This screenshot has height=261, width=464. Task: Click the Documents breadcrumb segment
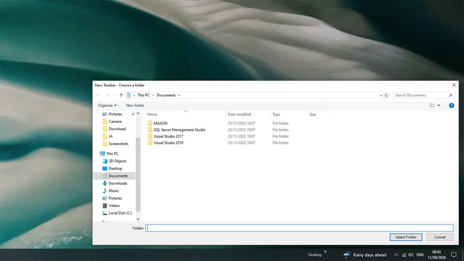(x=166, y=95)
